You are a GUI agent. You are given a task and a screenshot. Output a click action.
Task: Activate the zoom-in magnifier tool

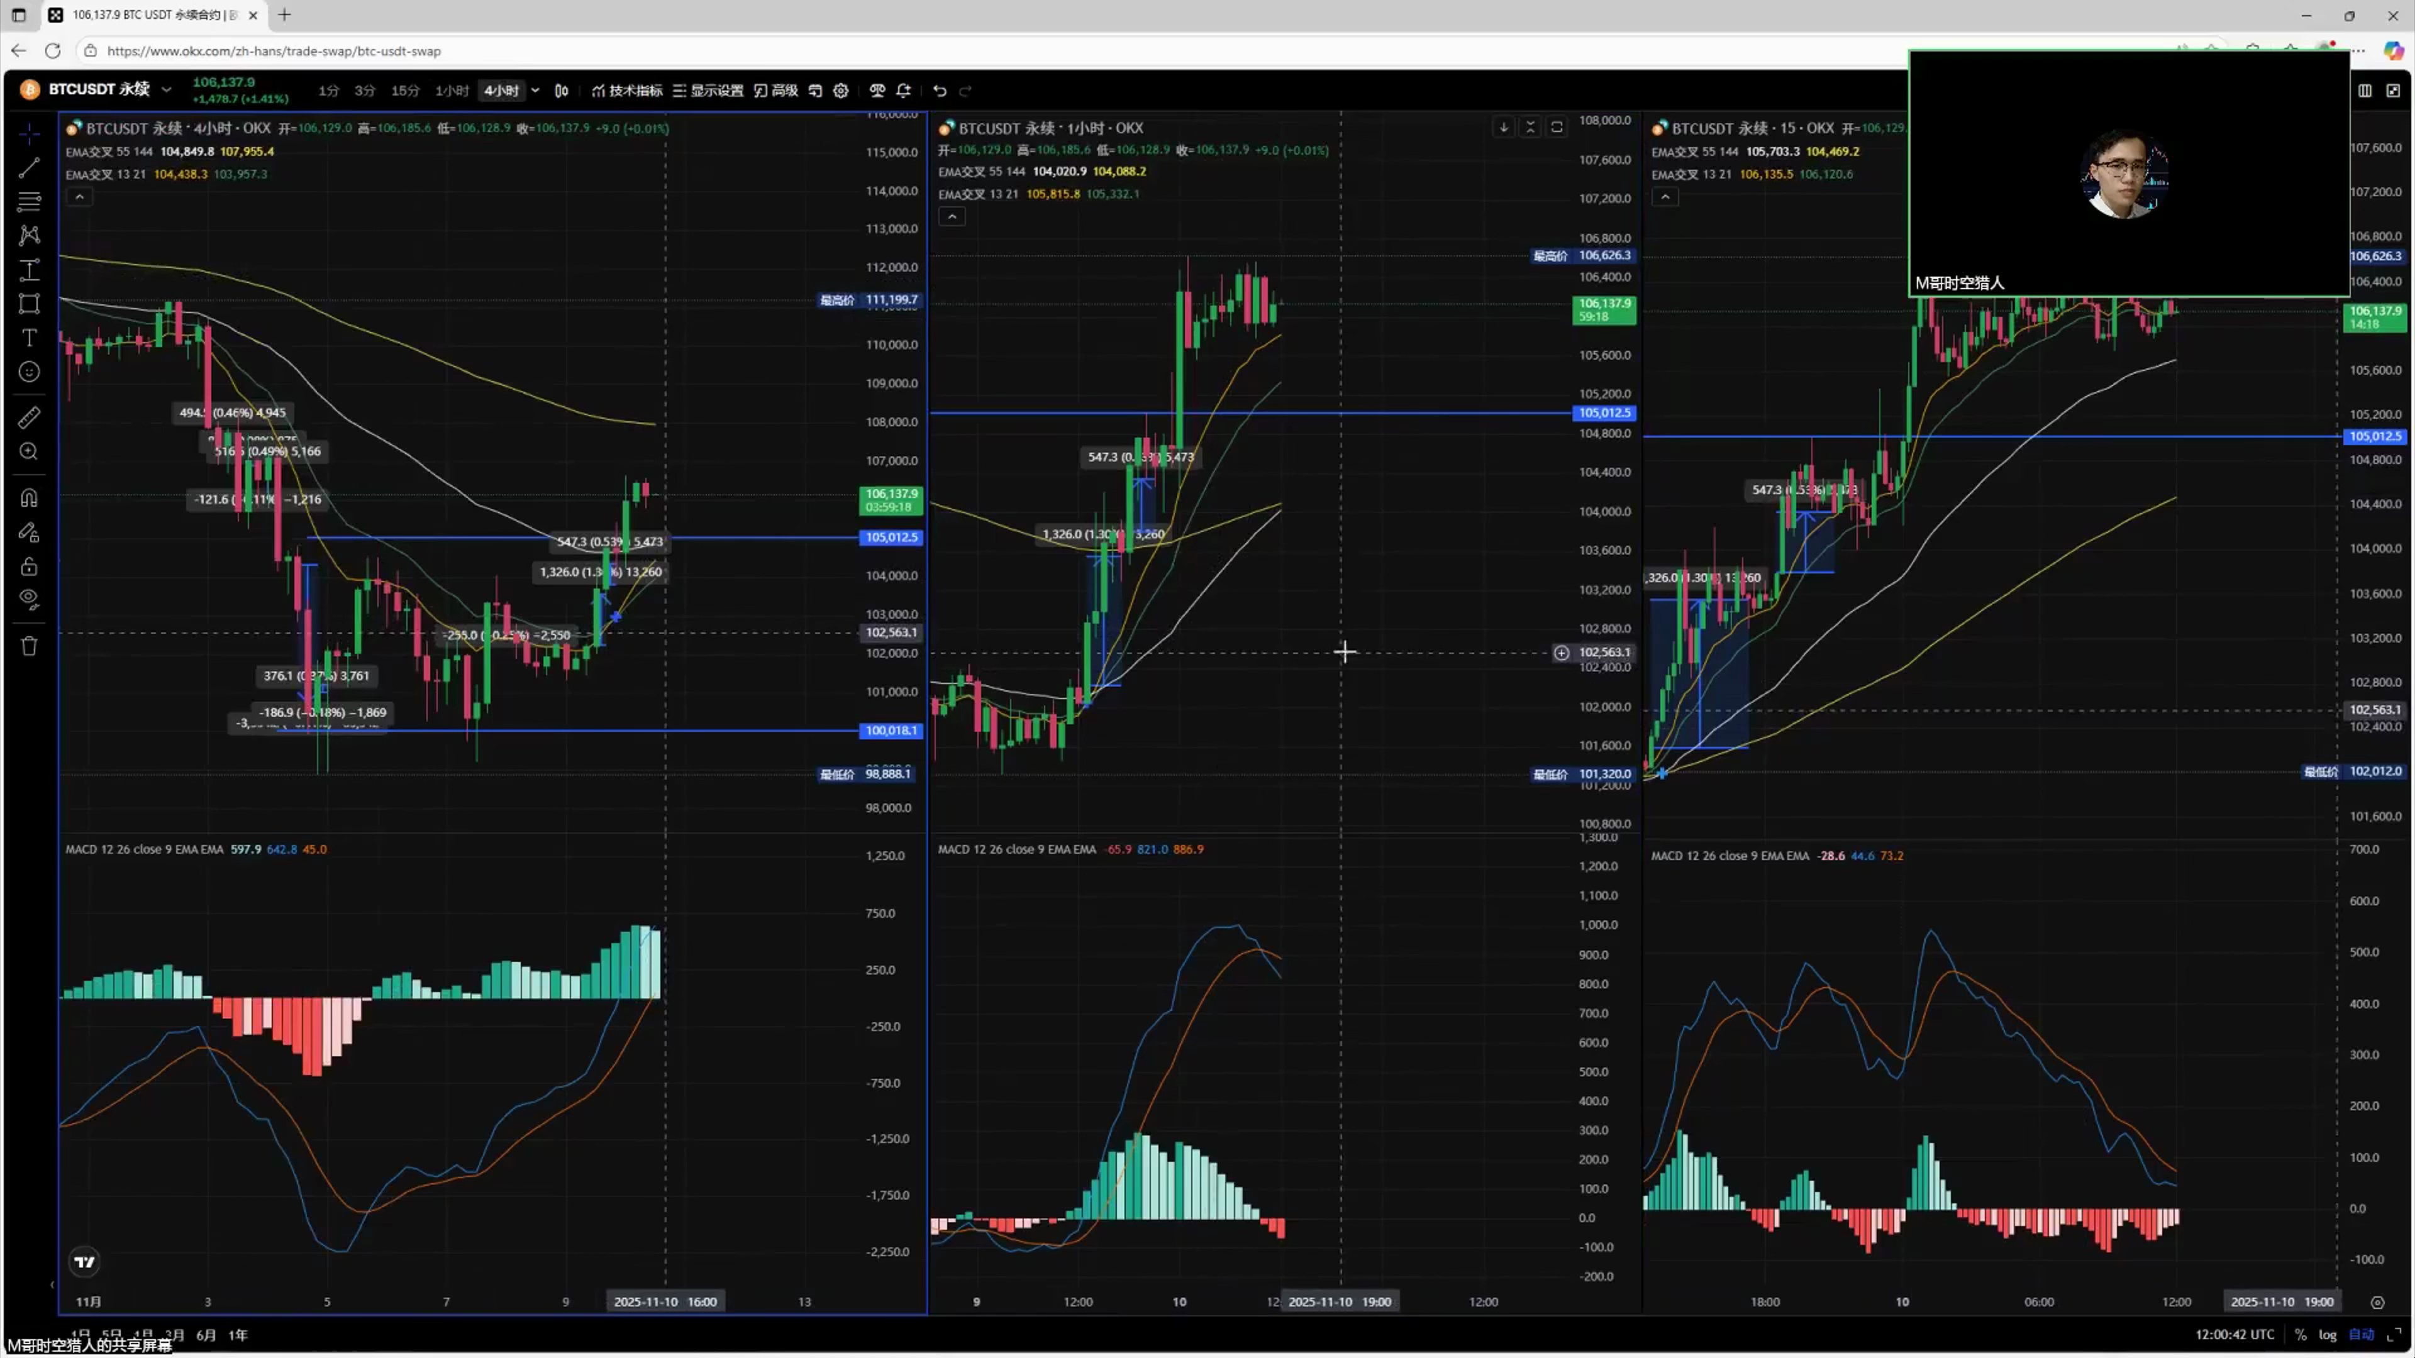click(x=29, y=452)
